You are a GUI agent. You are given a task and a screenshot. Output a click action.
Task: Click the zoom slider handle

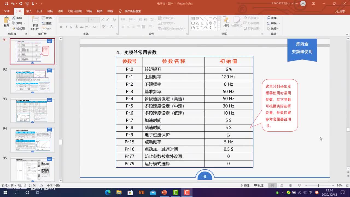pyautogui.click(x=318, y=185)
